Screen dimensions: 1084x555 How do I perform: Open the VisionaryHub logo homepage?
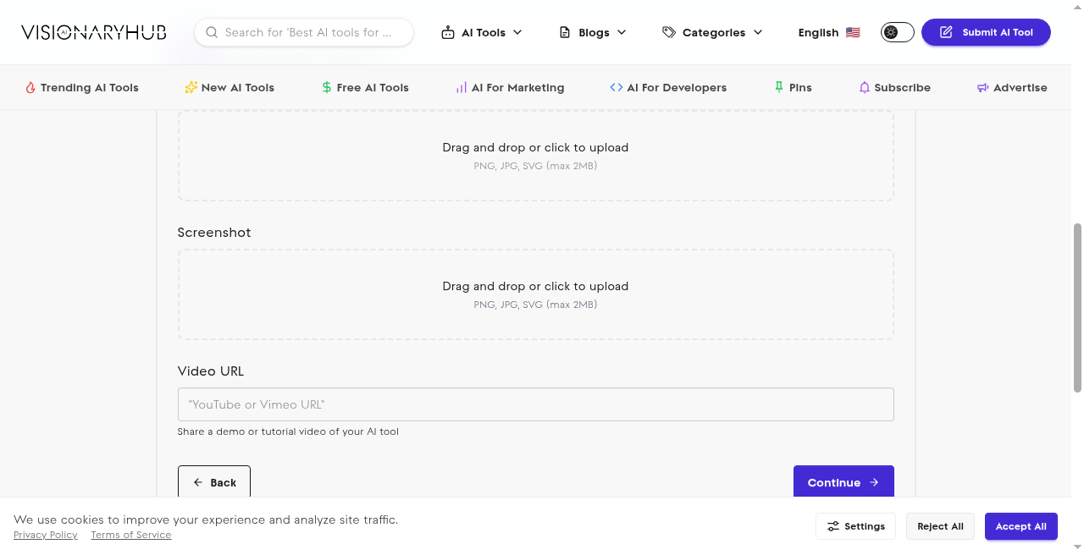[93, 32]
